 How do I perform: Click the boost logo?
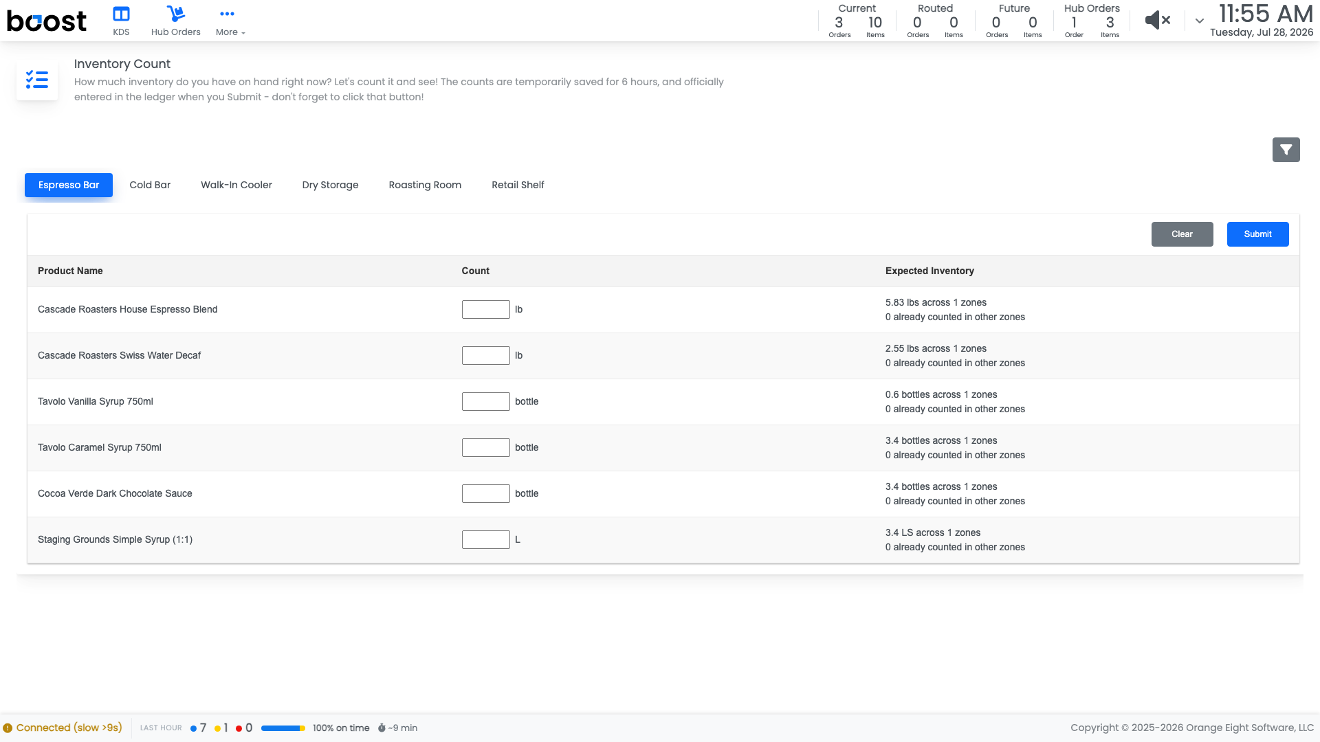[47, 21]
